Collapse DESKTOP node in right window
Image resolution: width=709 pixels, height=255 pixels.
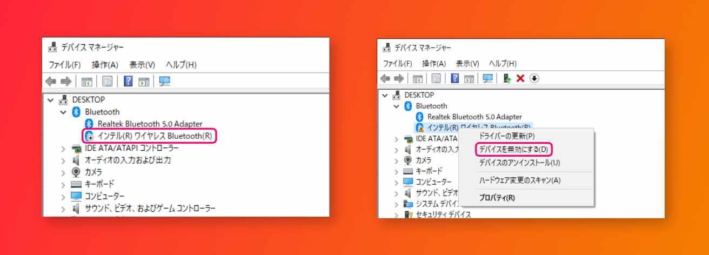(385, 95)
